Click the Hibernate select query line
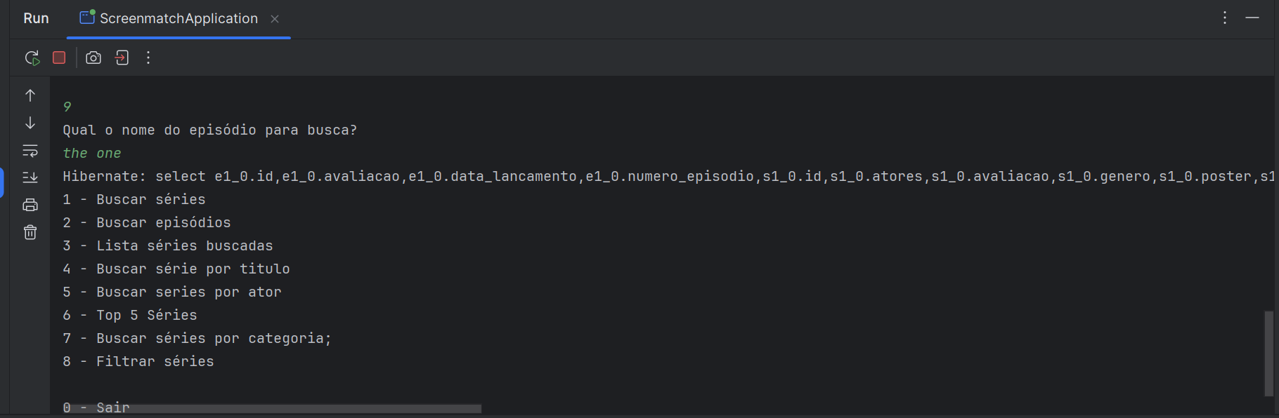This screenshot has height=418, width=1279. tap(668, 177)
